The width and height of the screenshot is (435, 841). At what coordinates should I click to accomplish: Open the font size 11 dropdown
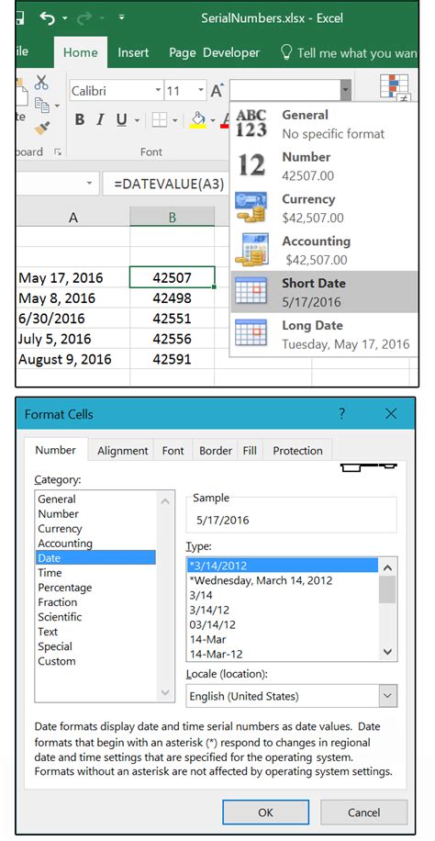tap(201, 91)
